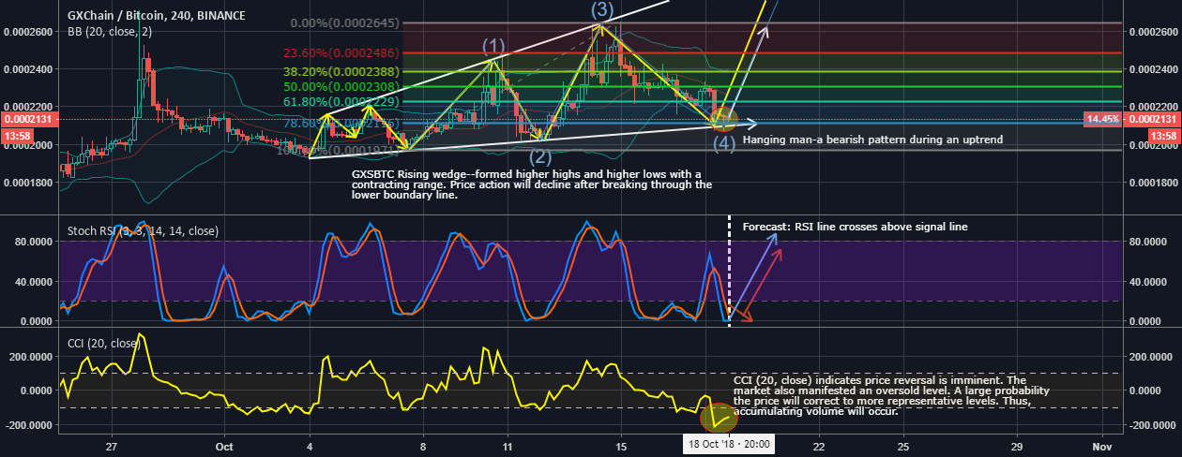Select the Hanging man bearish pattern annotation

pyautogui.click(x=872, y=140)
